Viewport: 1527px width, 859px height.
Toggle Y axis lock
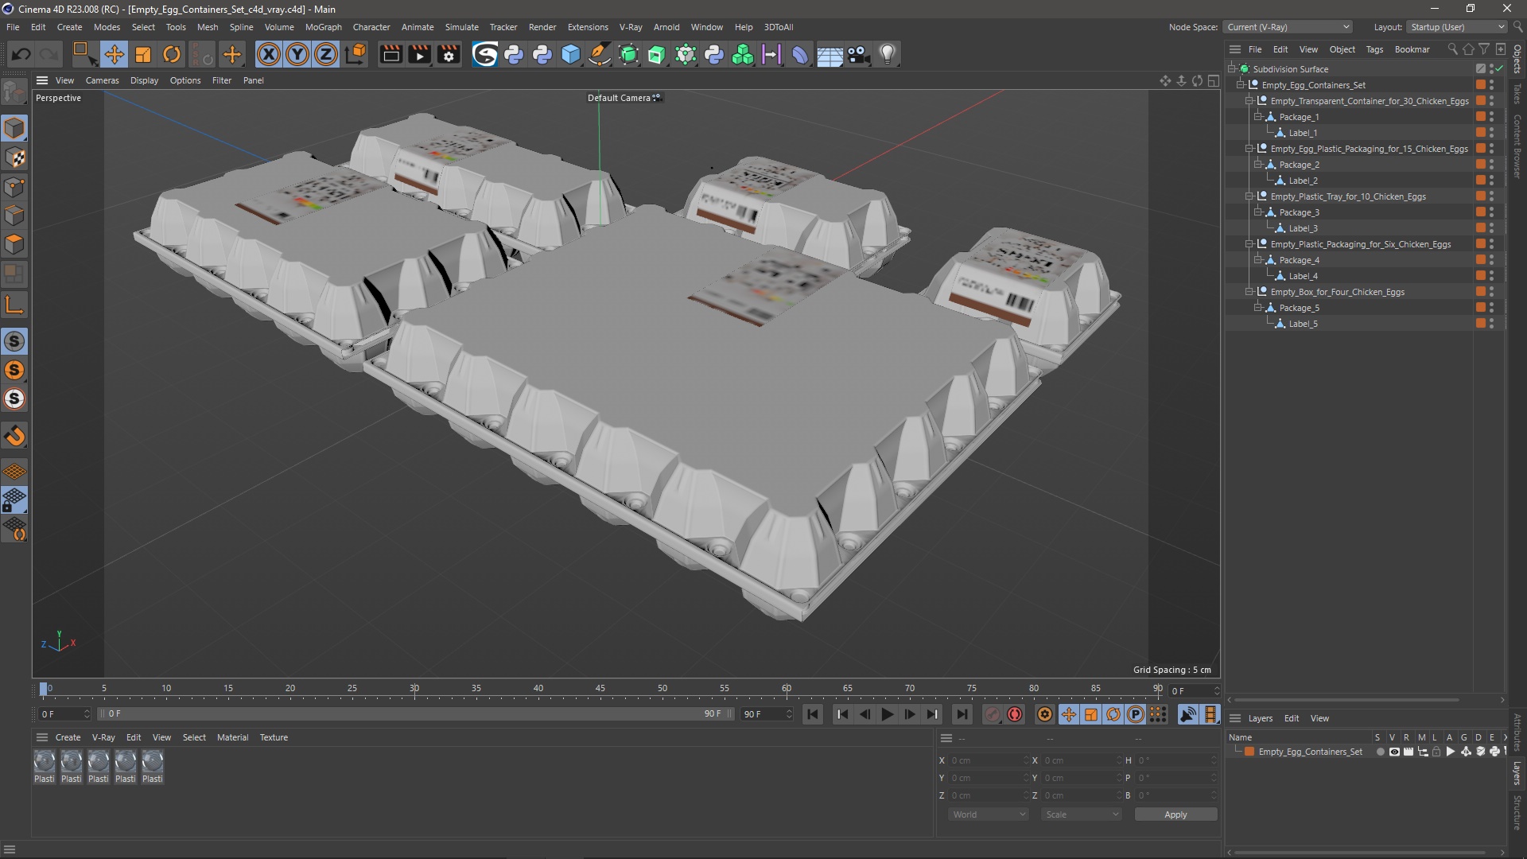coord(297,54)
